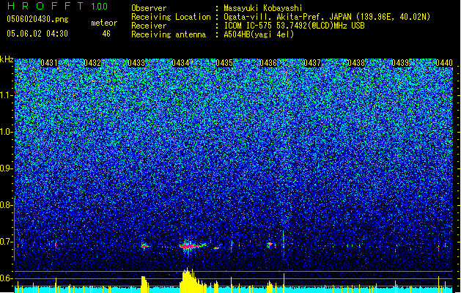461x293 pixels.
Task: Click the 0.6 kHz axis label
Action: click(x=6, y=278)
